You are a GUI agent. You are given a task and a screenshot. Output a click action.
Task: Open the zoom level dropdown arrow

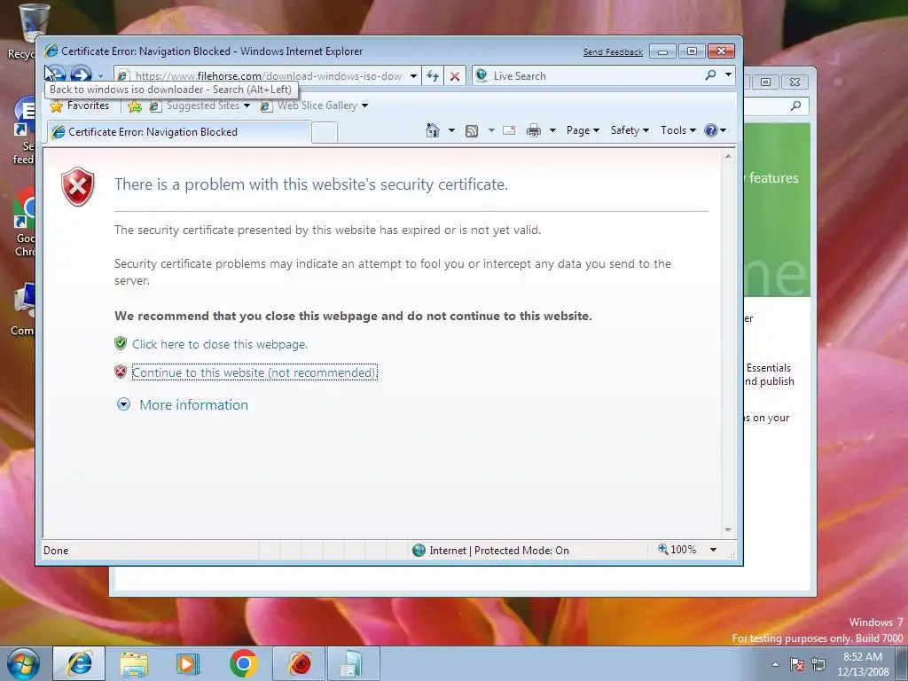[x=714, y=550]
